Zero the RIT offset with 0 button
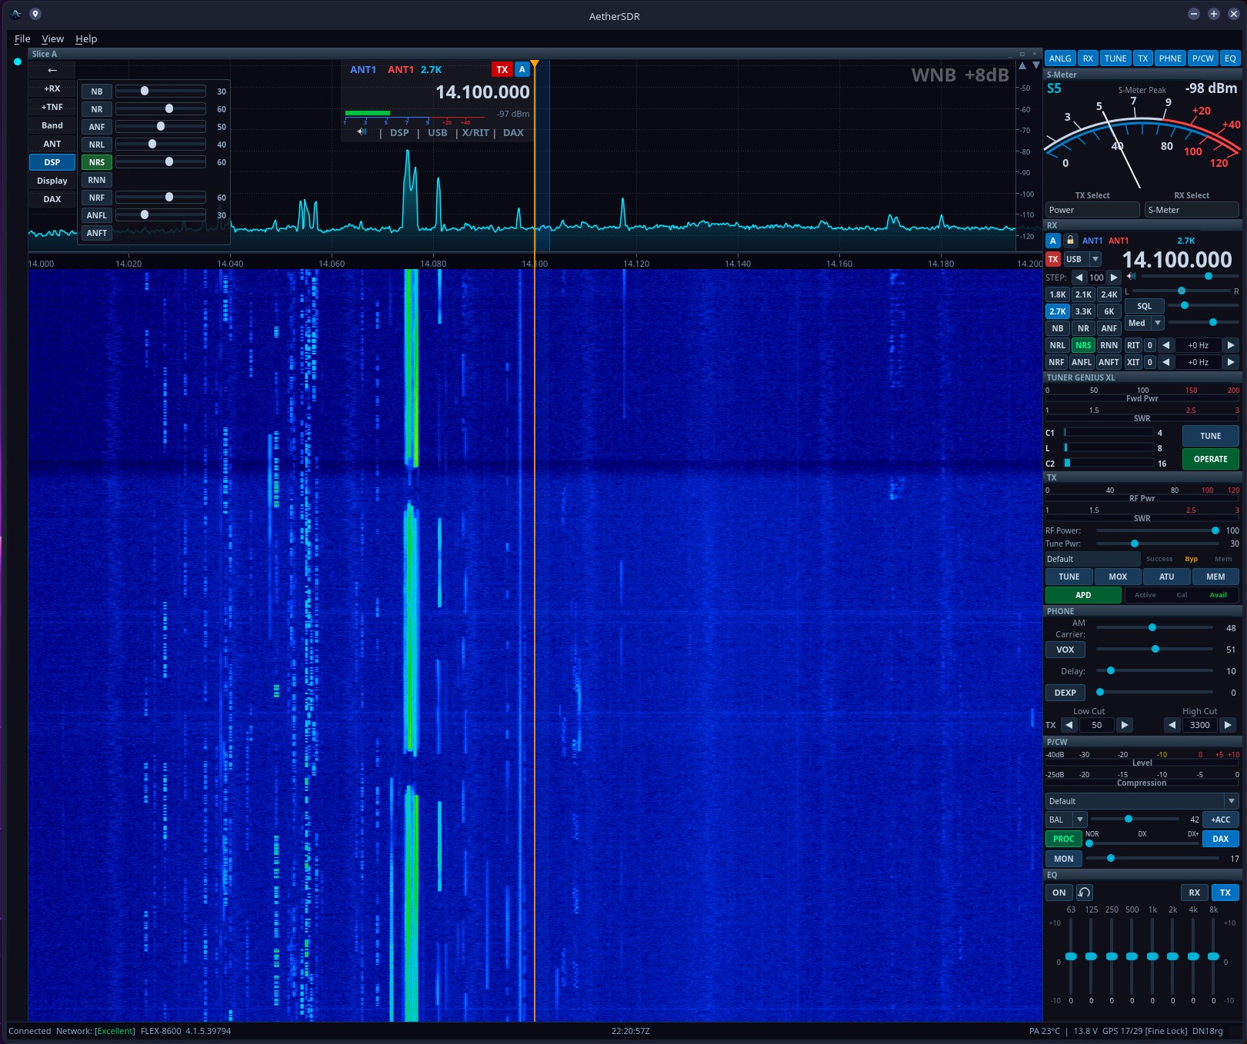This screenshot has height=1044, width=1247. (1150, 345)
